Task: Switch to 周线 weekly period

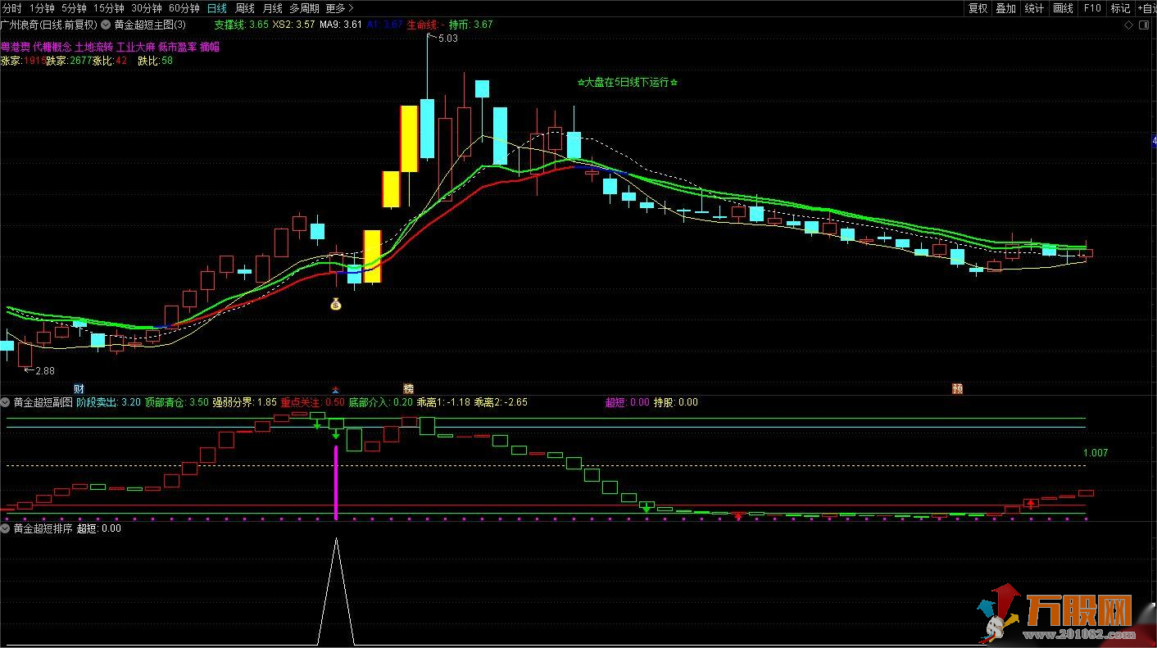Action: (x=244, y=8)
